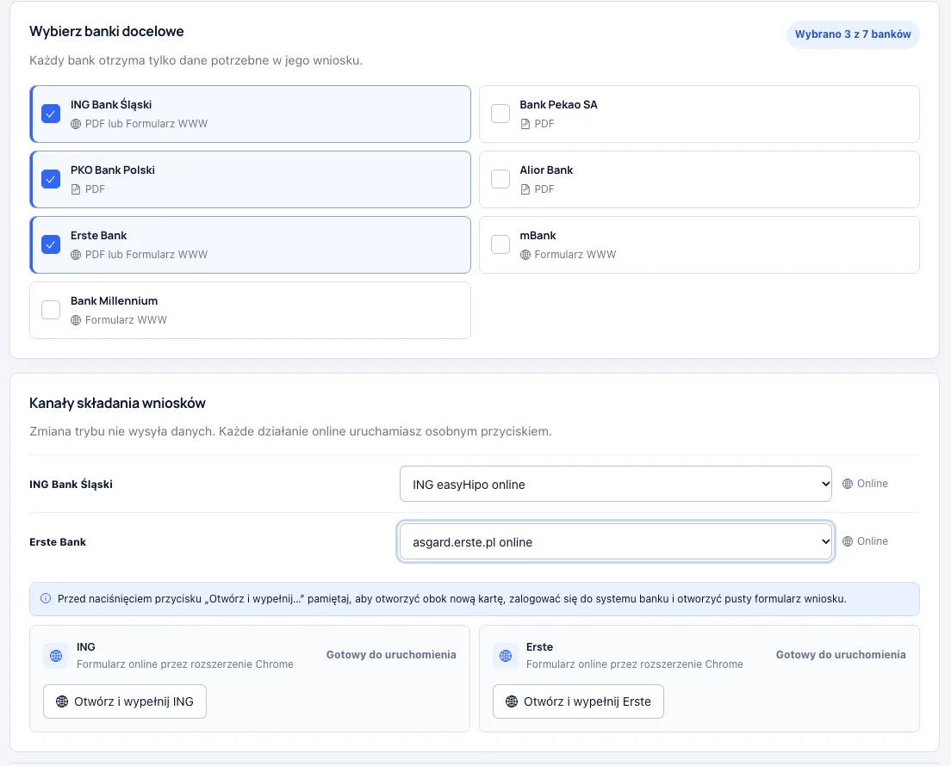The width and height of the screenshot is (951, 766).
Task: Click the globe icon under ING Bank Śląski
Action: coord(76,124)
